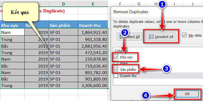Click the Unselect All list icon
This screenshot has height=101, width=203.
tap(151, 37)
